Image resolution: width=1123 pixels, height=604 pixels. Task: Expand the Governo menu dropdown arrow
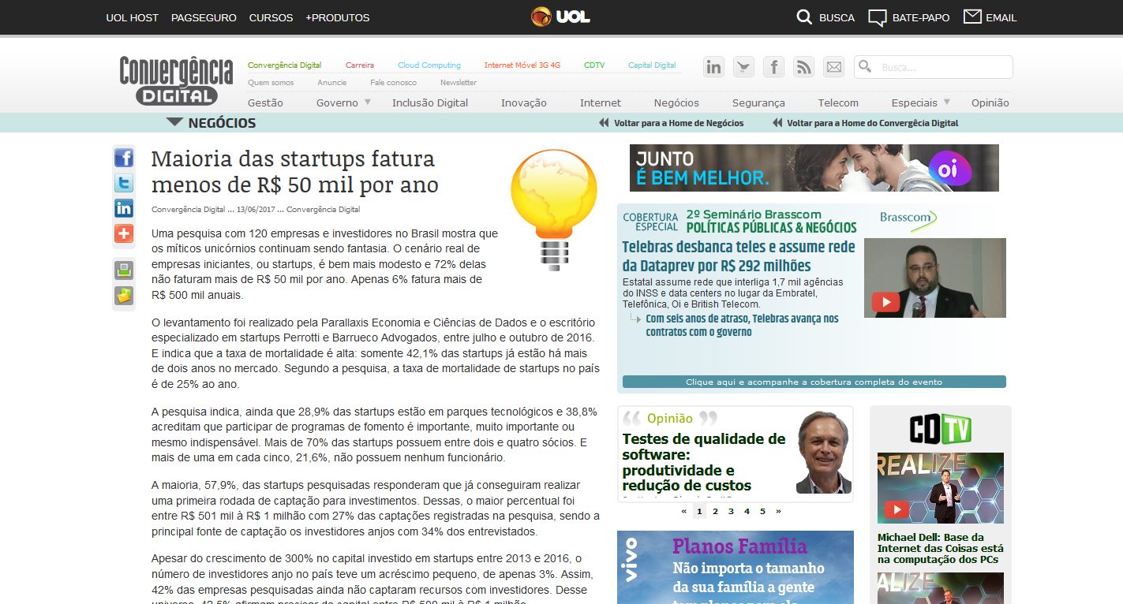368,103
